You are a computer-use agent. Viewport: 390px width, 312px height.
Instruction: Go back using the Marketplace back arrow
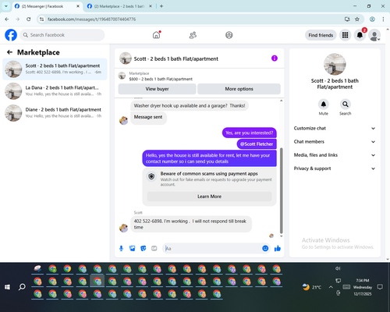9,52
